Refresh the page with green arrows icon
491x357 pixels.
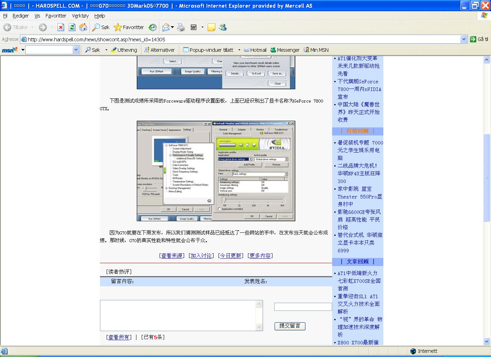(x=72, y=27)
